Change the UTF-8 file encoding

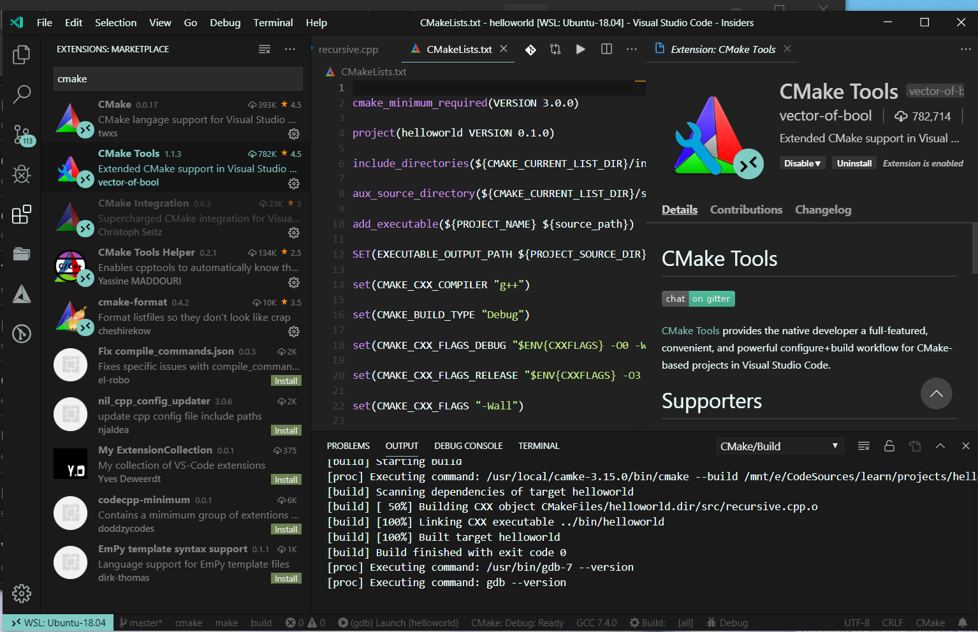pos(857,623)
